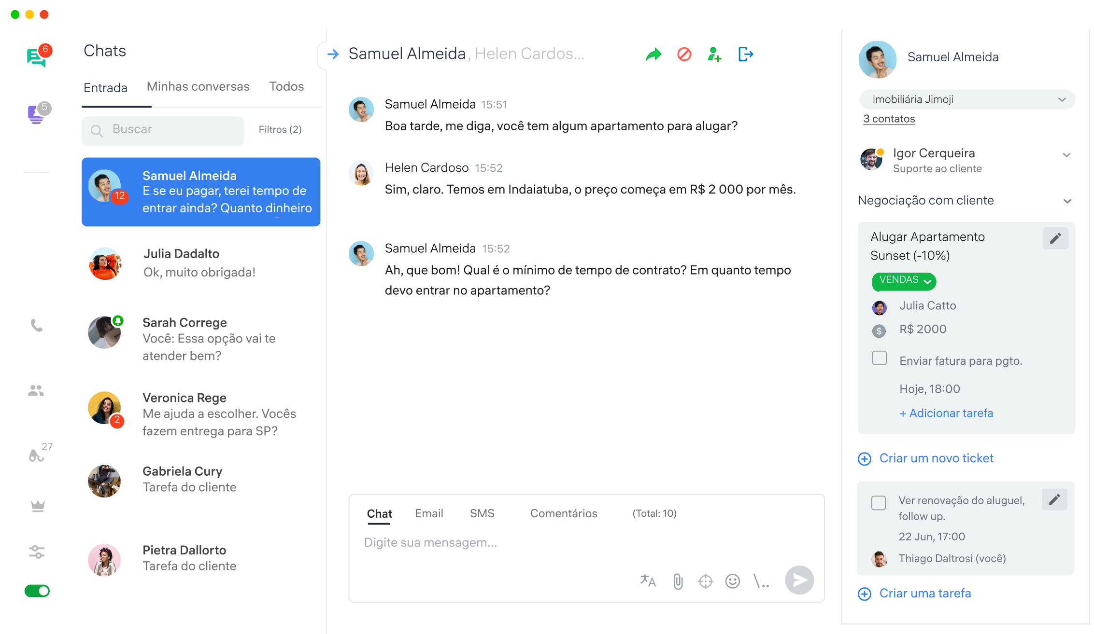Expand the Negociação com cliente section
Image resolution: width=1094 pixels, height=634 pixels.
[1067, 201]
